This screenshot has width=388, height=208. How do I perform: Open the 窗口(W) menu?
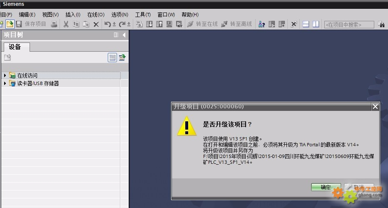coord(166,15)
